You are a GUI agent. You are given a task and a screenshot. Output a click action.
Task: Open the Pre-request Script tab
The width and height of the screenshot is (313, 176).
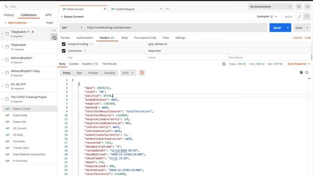145,38
